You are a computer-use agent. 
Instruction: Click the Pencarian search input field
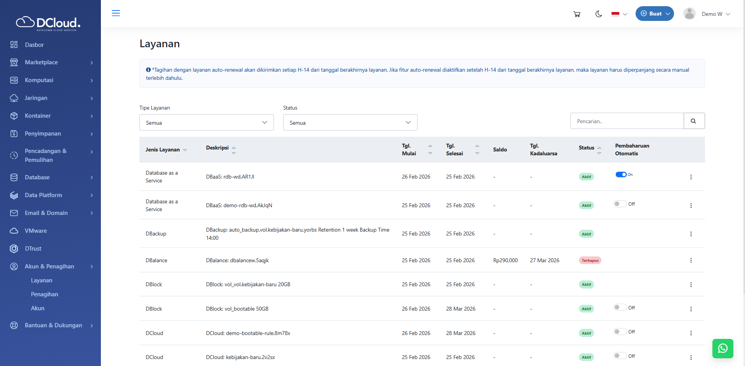tap(627, 121)
